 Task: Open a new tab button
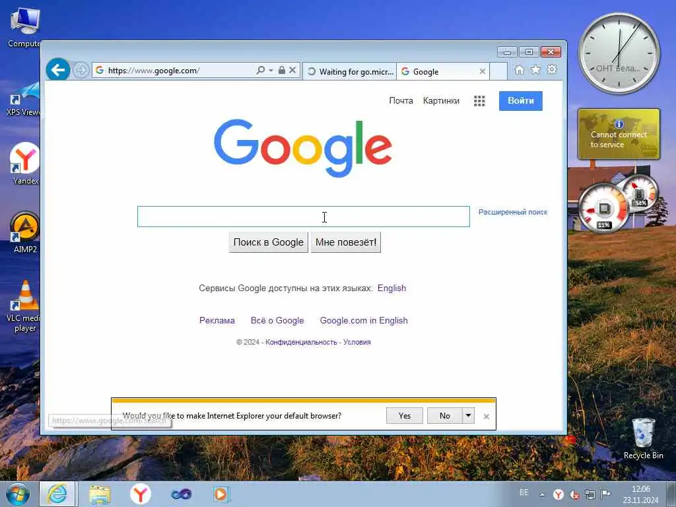pos(499,71)
